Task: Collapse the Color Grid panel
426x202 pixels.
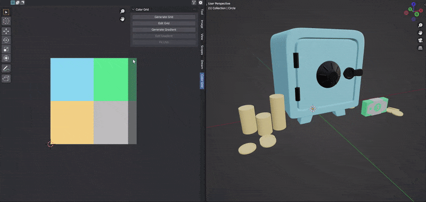Action: coord(133,10)
